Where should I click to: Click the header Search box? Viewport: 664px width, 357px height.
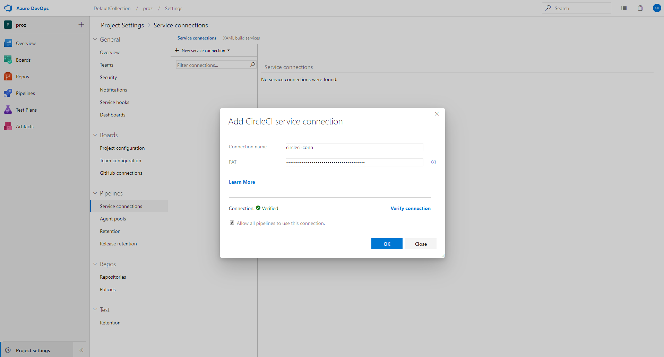(x=576, y=8)
